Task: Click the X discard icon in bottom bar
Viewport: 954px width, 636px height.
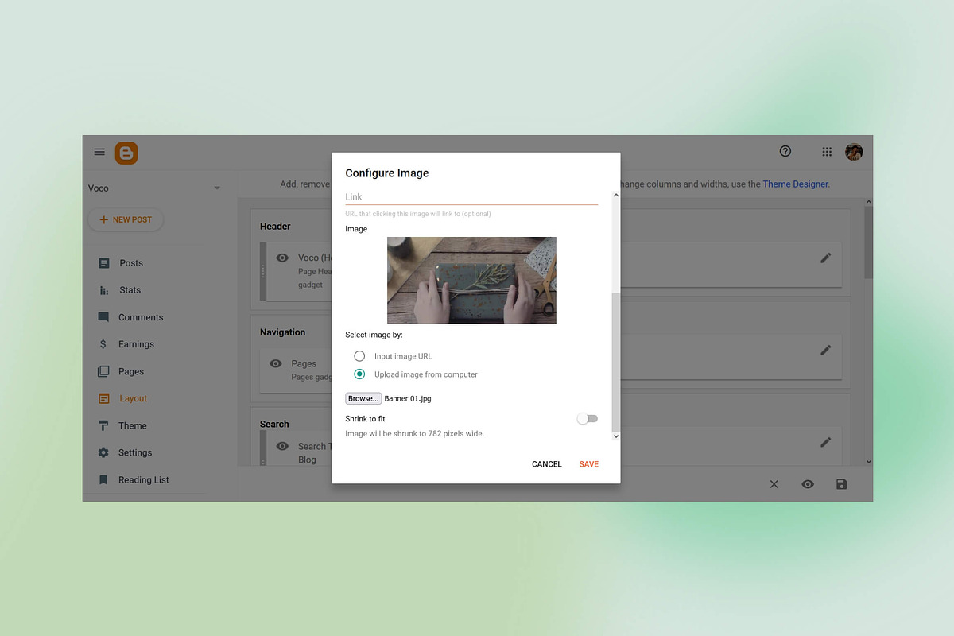Action: click(774, 484)
